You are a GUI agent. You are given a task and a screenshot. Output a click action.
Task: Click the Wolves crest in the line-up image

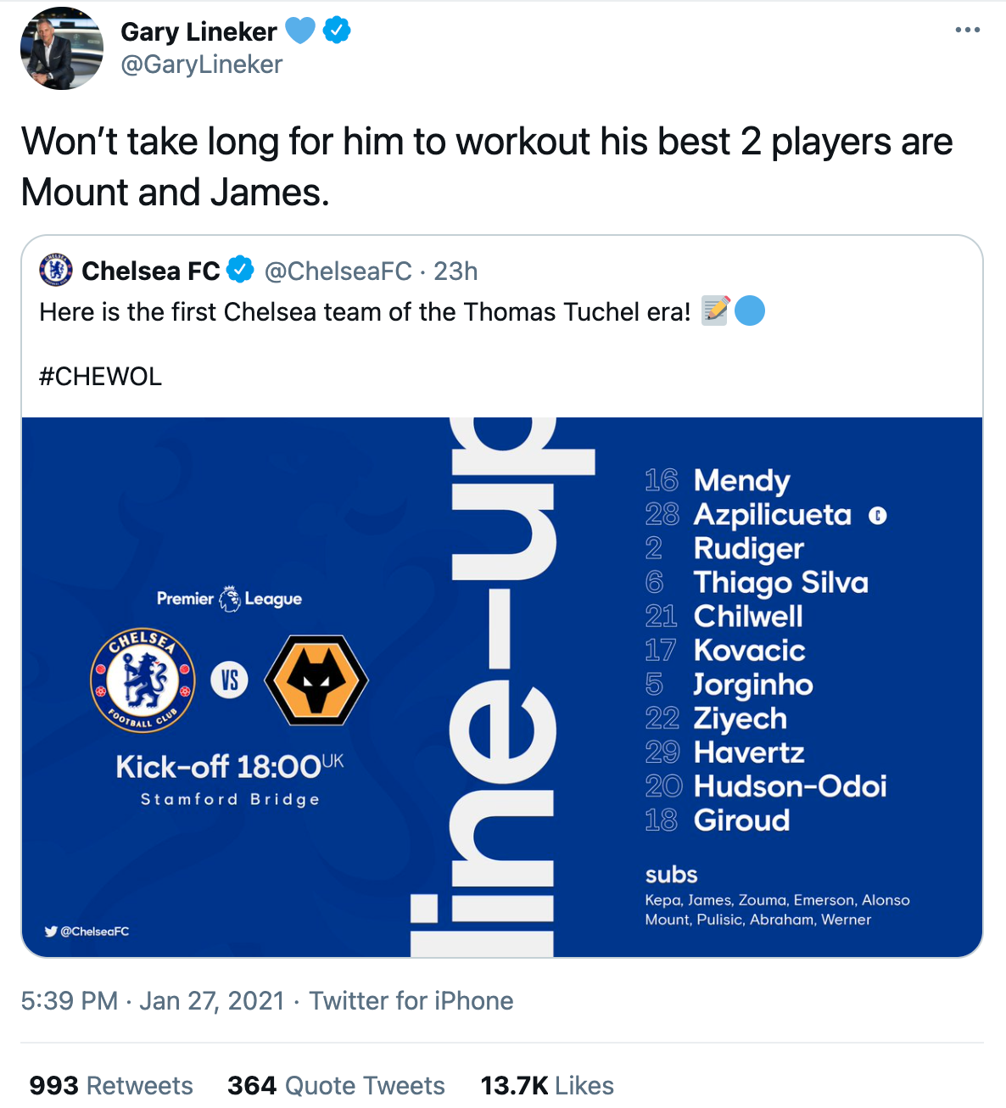point(316,680)
